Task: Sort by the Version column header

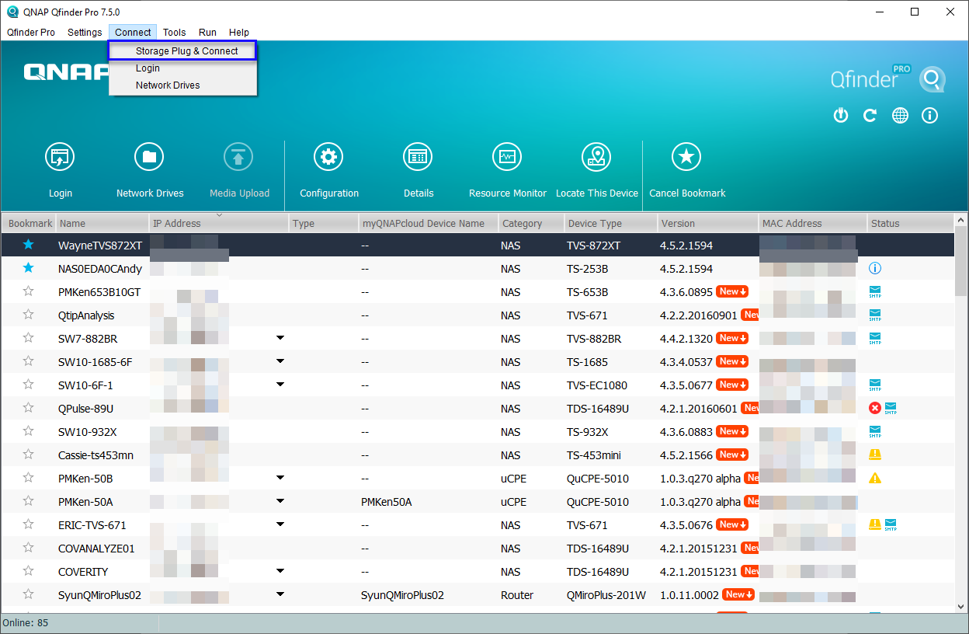Action: coord(707,223)
